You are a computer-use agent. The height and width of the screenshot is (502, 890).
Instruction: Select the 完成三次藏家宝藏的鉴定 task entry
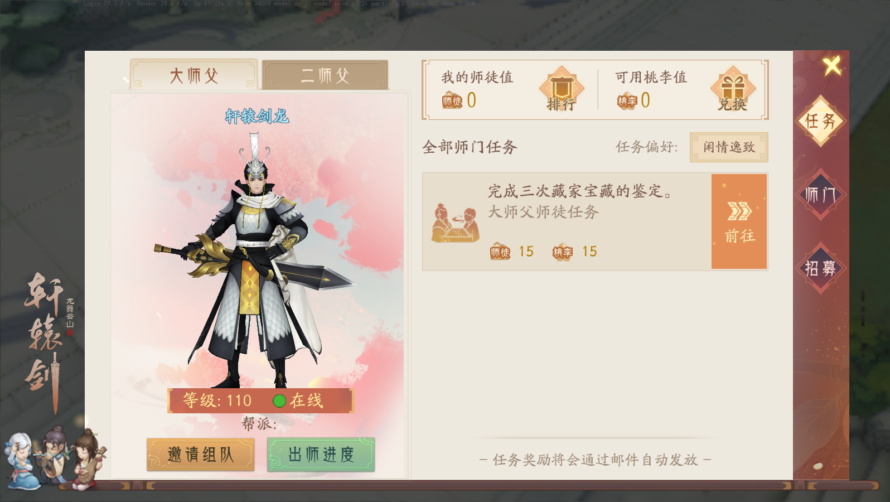click(x=567, y=221)
